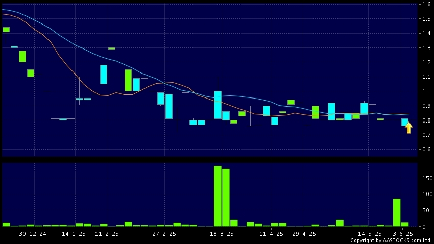Click the cyan candle spanning 1.05 to 1.18

click(x=104, y=75)
